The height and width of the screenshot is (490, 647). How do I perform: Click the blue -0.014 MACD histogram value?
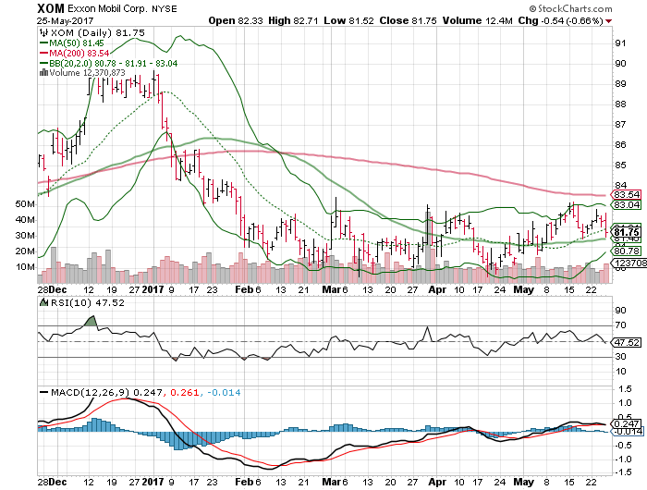(x=224, y=392)
